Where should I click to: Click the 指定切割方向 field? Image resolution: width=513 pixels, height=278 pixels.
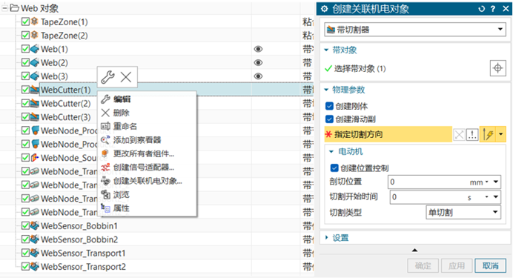coord(388,134)
